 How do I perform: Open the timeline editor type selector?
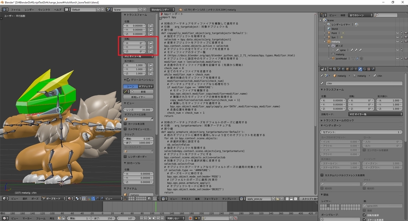(x=6, y=218)
